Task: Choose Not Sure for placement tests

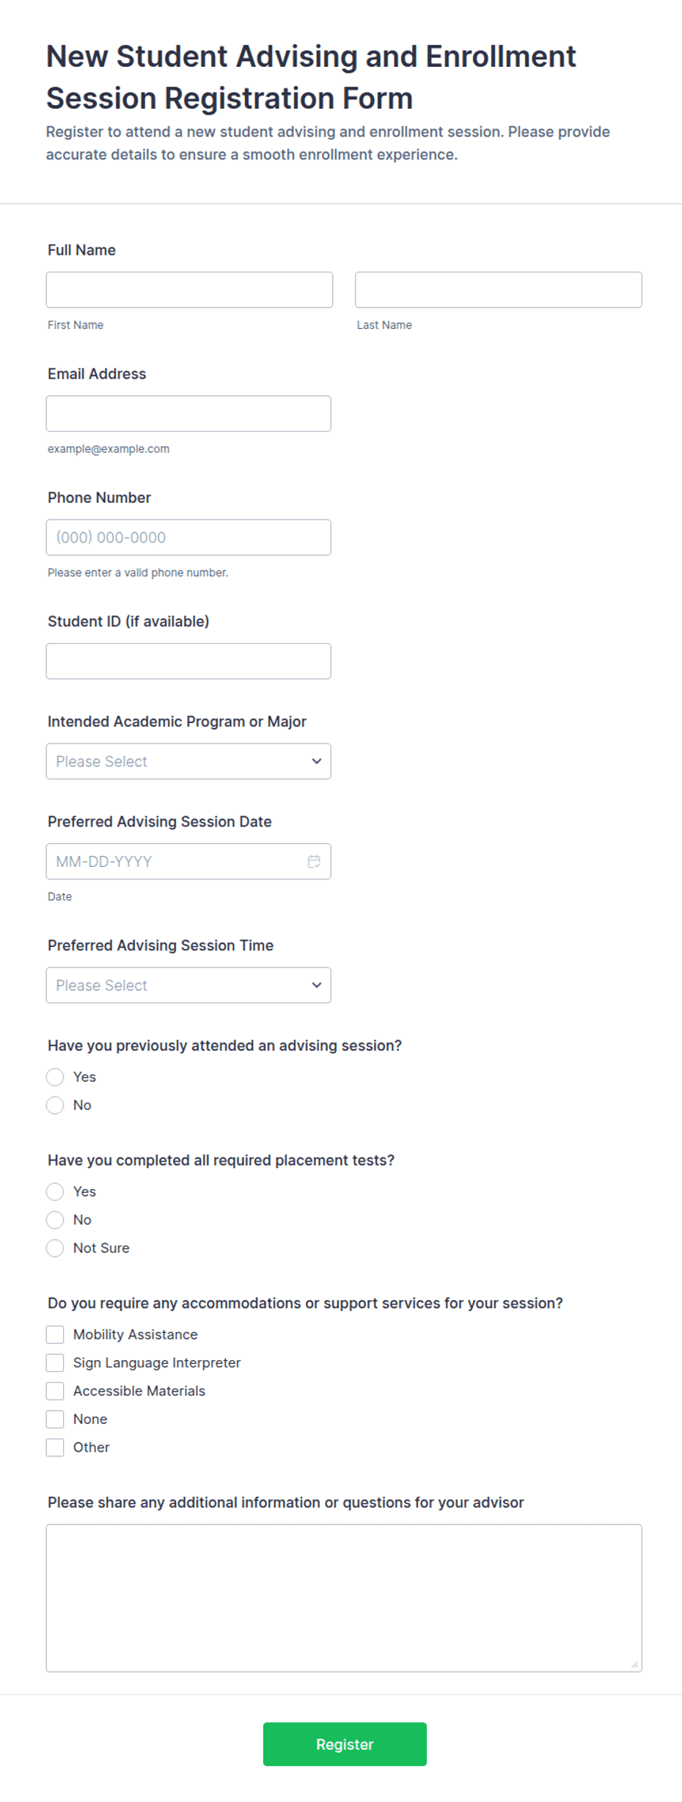Action: coord(55,1248)
